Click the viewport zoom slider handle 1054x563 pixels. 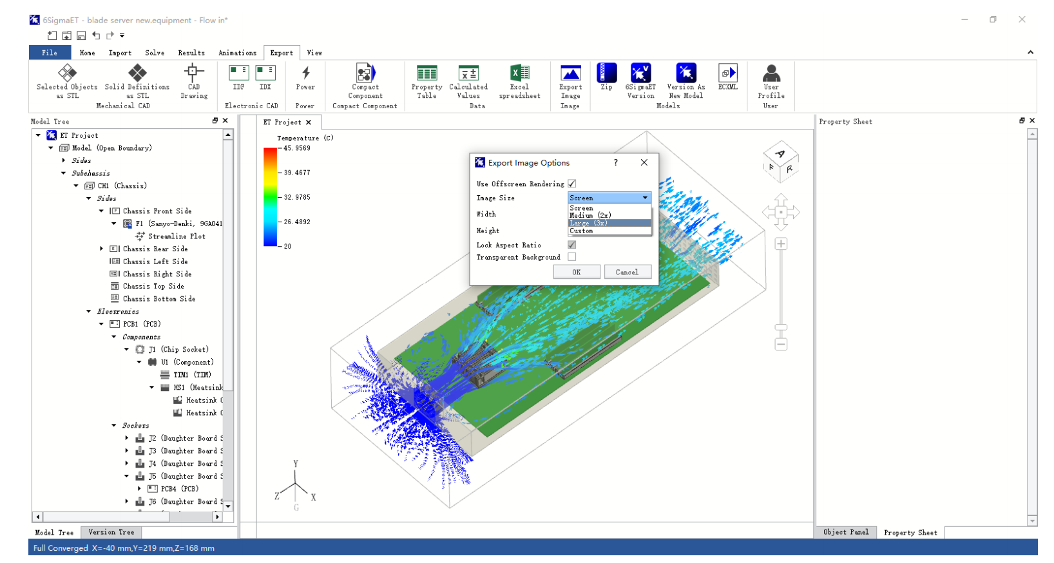[x=781, y=327]
